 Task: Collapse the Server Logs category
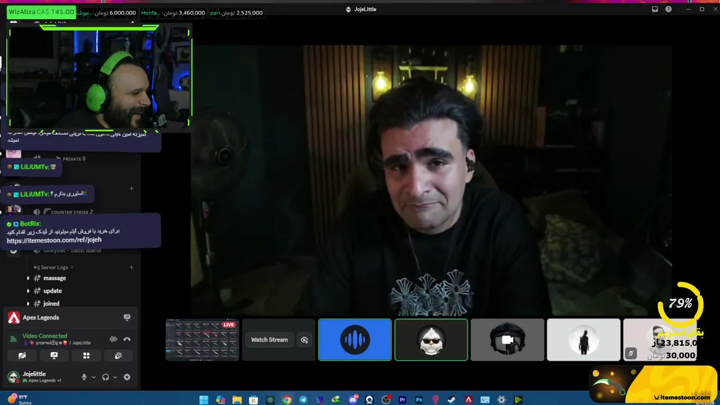53,267
